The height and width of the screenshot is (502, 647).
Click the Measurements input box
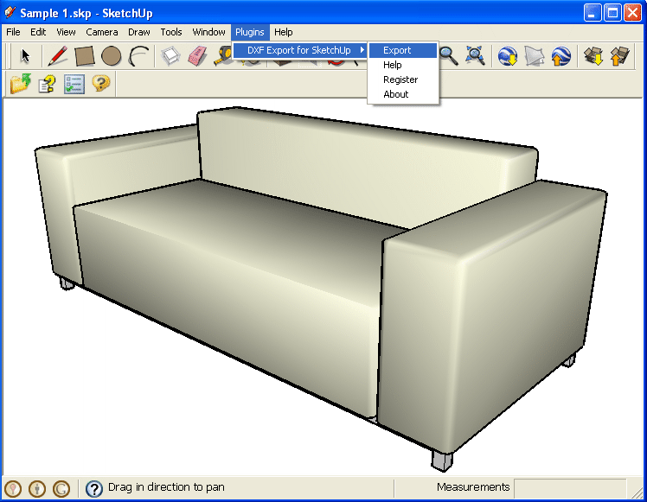pyautogui.click(x=570, y=487)
